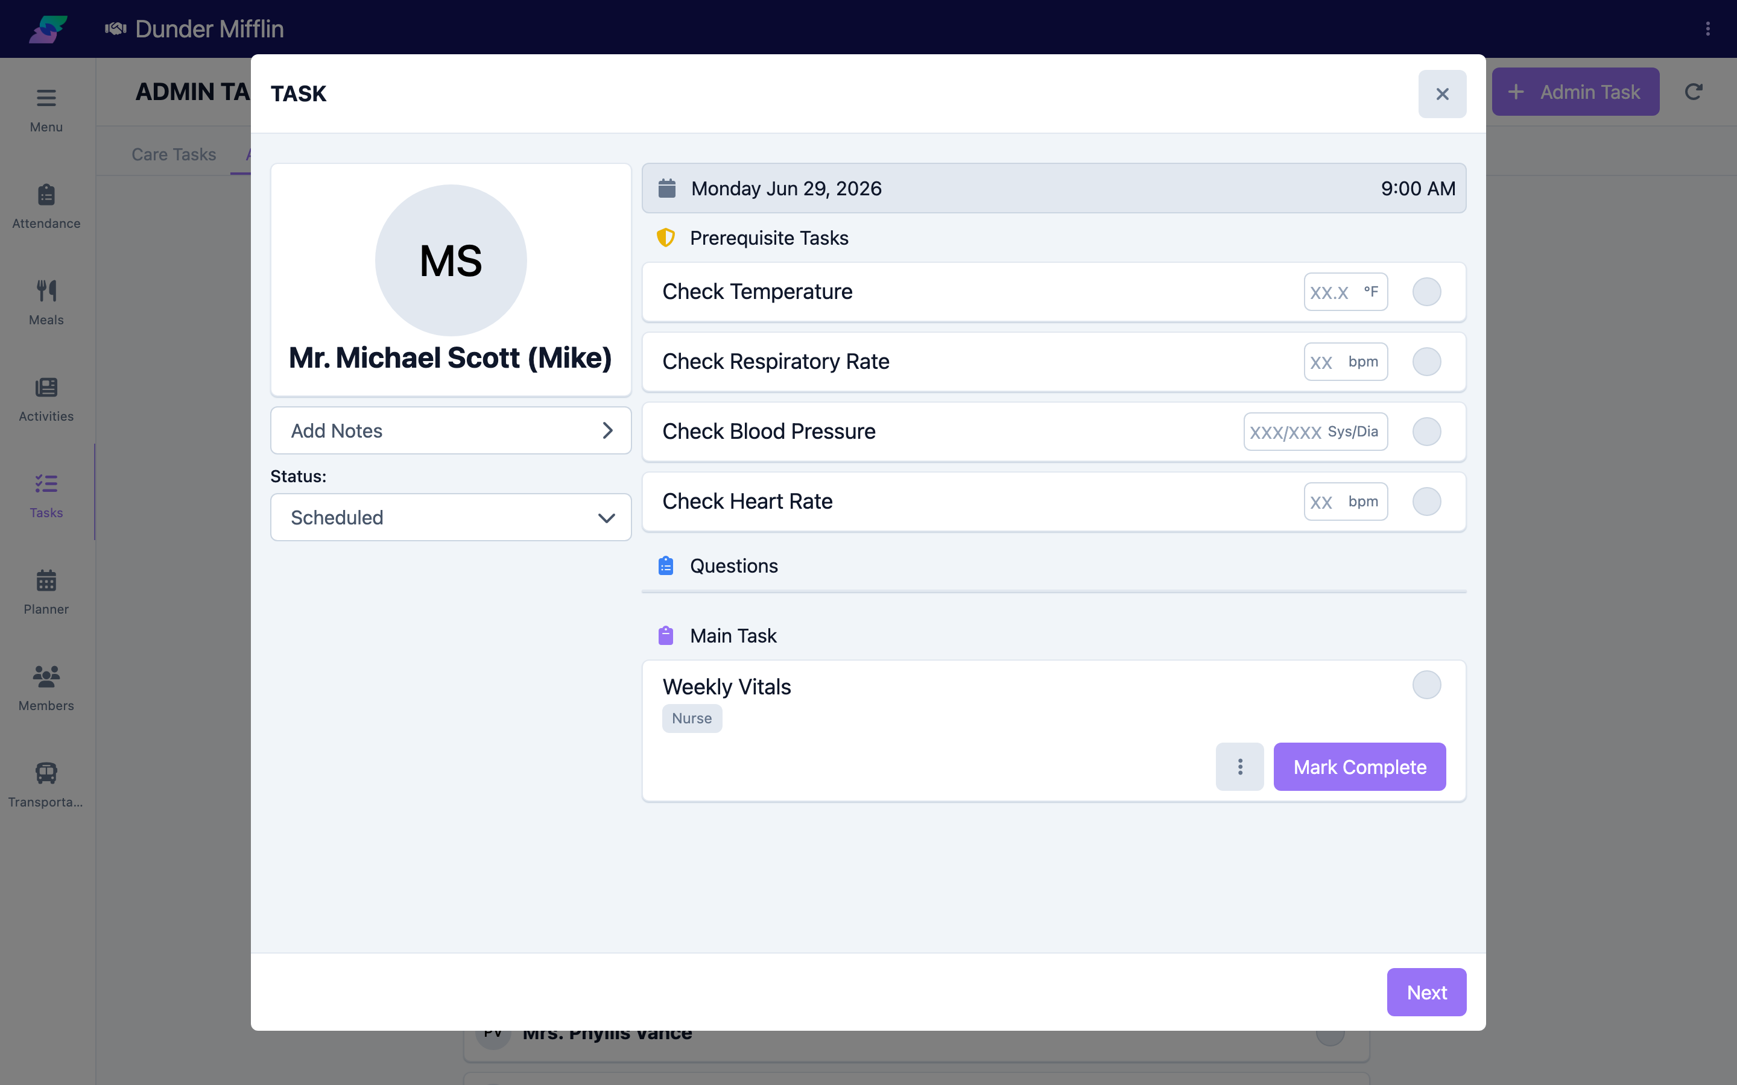
Task: Select Tasks in the left navigation
Action: click(46, 494)
